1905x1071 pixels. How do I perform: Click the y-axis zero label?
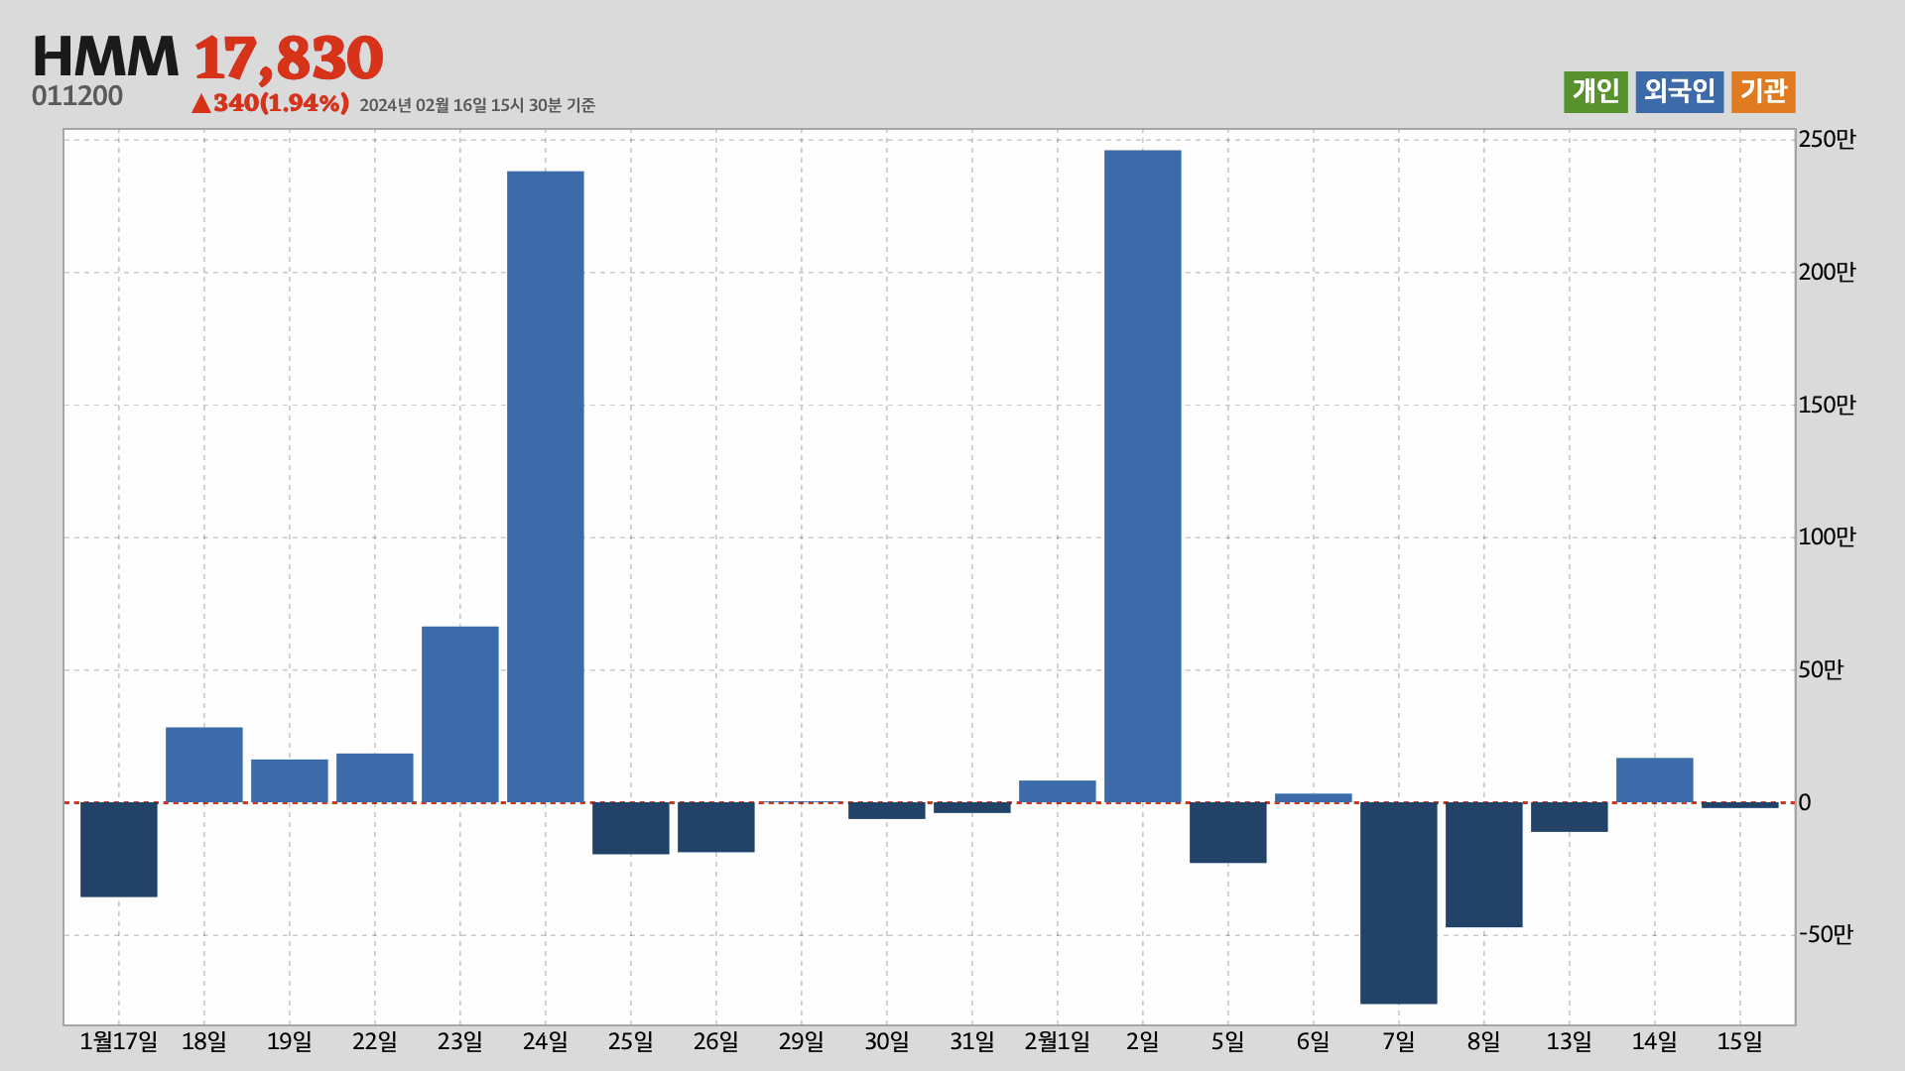pyautogui.click(x=1805, y=803)
